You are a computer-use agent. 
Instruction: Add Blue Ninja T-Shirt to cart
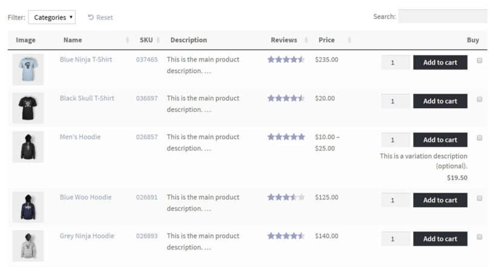coord(440,63)
